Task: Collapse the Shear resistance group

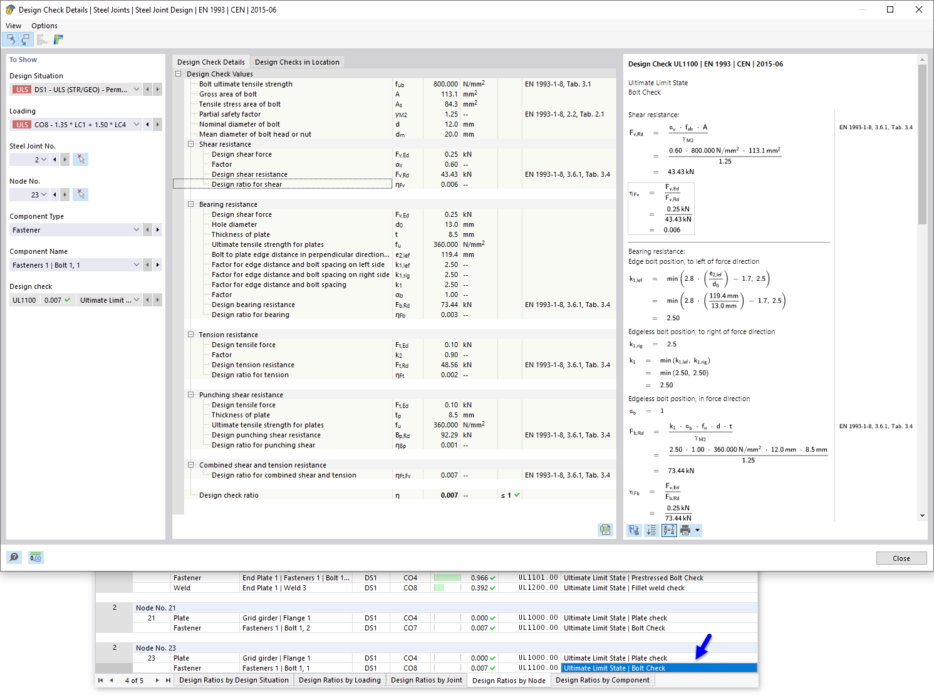Action: tap(191, 144)
